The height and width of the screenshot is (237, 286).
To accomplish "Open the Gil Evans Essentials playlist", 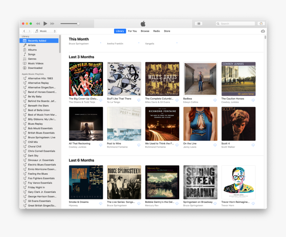I will 39,201.
